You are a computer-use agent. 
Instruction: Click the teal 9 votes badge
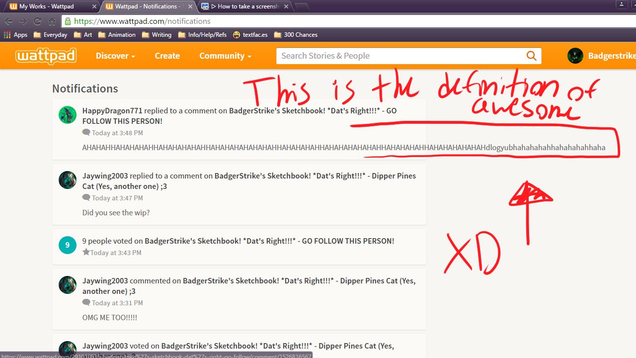[68, 245]
